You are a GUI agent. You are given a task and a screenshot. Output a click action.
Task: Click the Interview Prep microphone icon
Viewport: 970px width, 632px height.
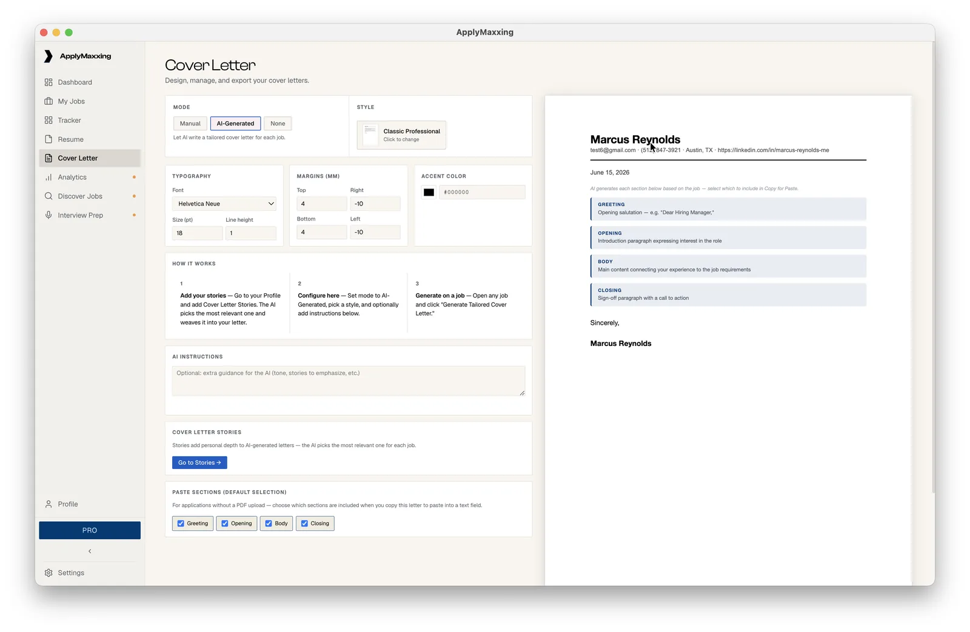[48, 215]
